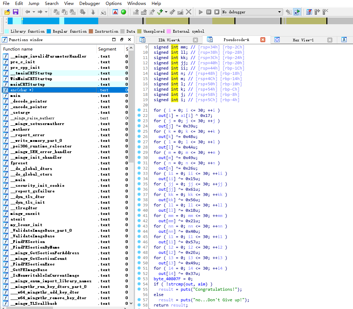Switch to the Hex View-1 tab

pos(303,40)
